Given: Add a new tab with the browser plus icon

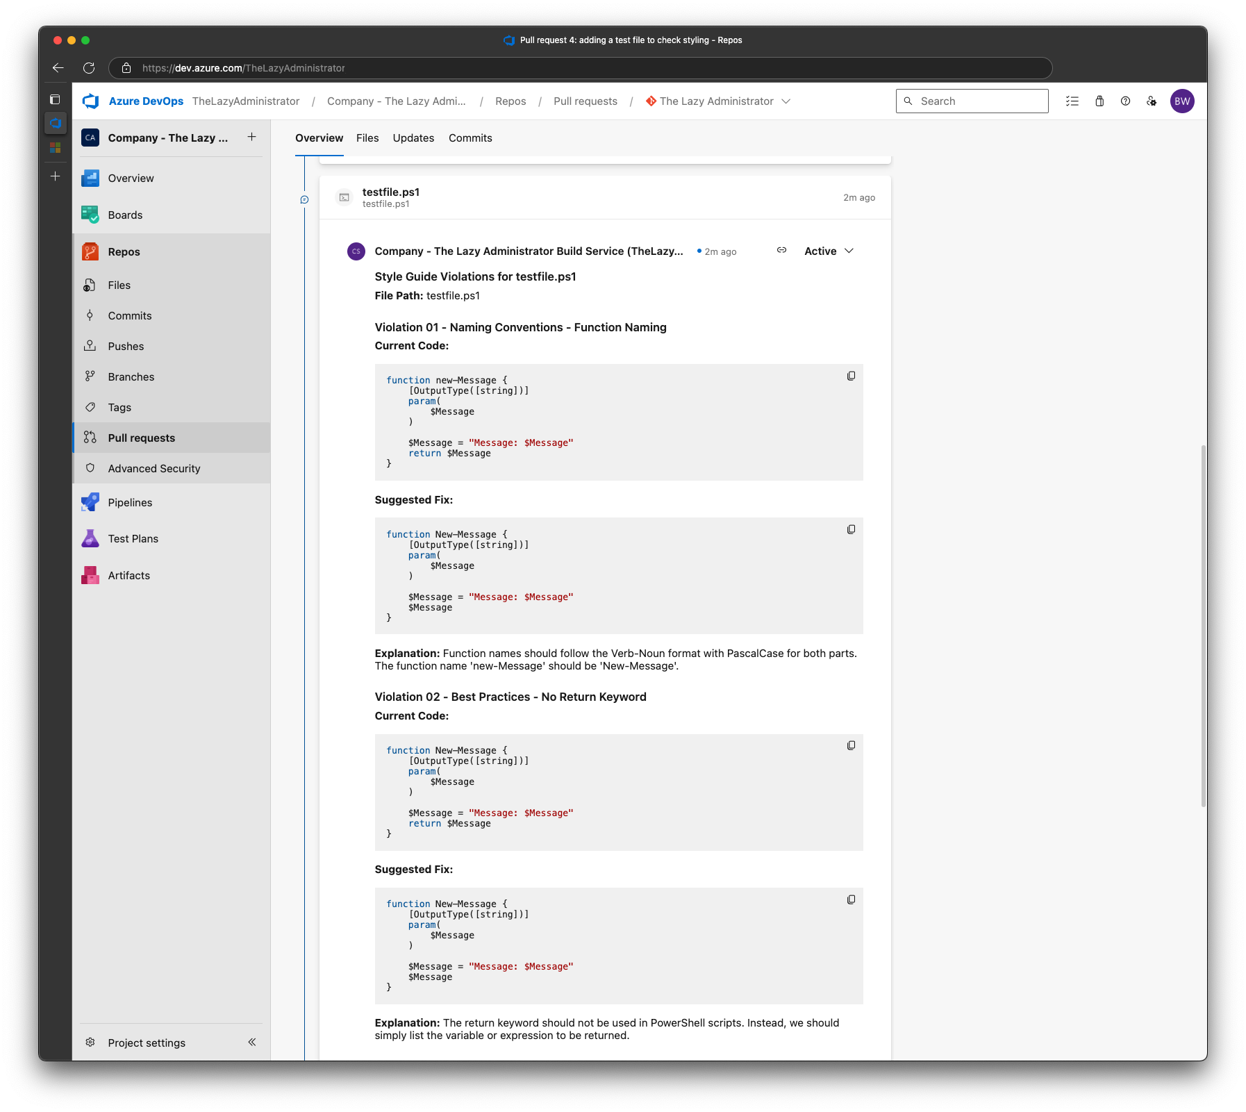Looking at the screenshot, I should click(55, 176).
